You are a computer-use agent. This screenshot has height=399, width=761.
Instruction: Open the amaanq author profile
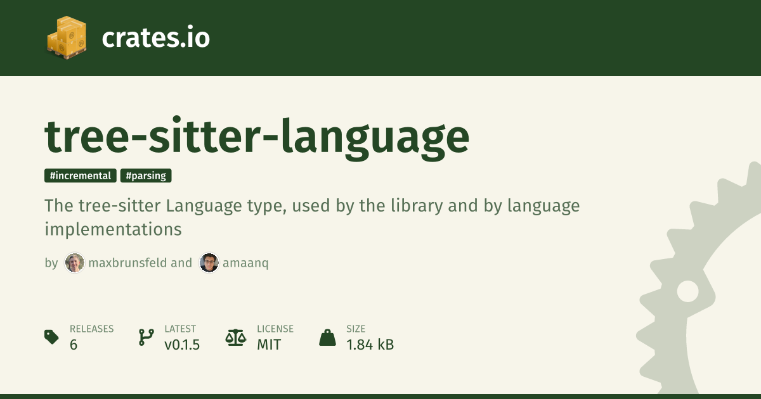click(245, 263)
